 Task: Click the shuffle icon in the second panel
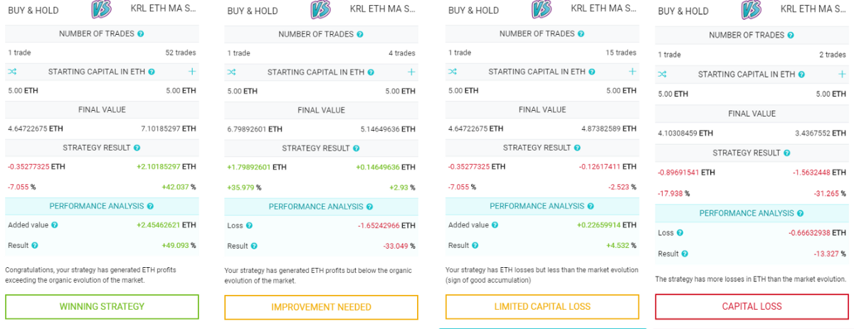231,72
